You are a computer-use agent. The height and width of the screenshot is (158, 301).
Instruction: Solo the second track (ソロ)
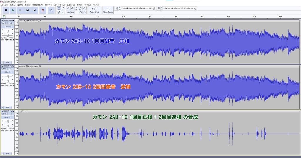[x=11, y=68]
